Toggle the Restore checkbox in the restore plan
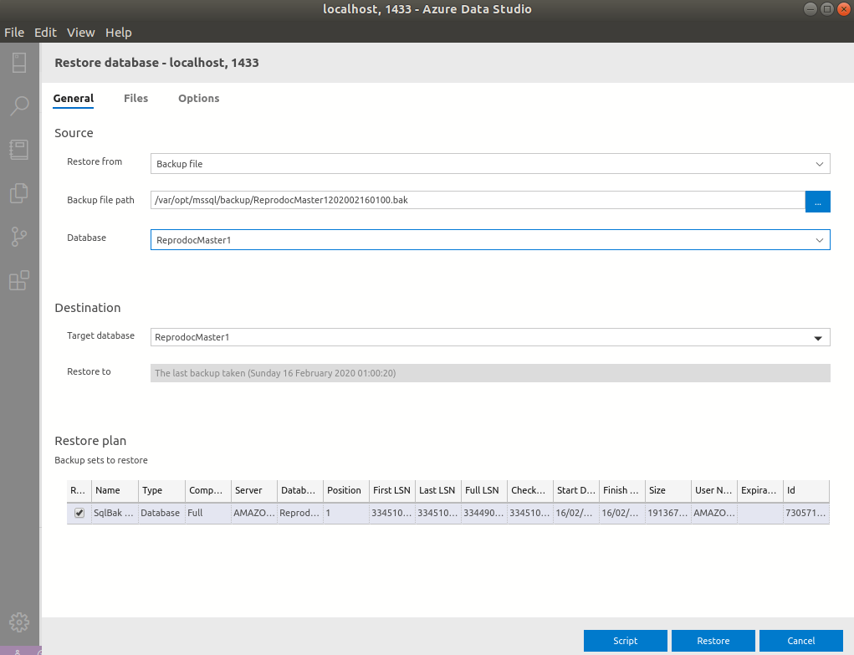 (x=78, y=513)
